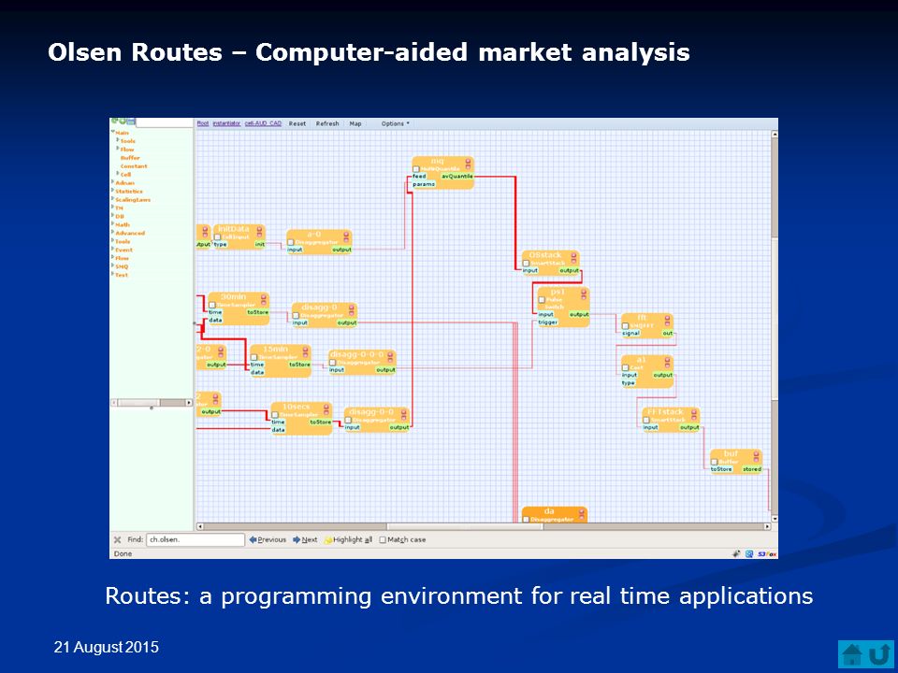Click the Previous find arrow button
The height and width of the screenshot is (673, 898).
pyautogui.click(x=268, y=539)
